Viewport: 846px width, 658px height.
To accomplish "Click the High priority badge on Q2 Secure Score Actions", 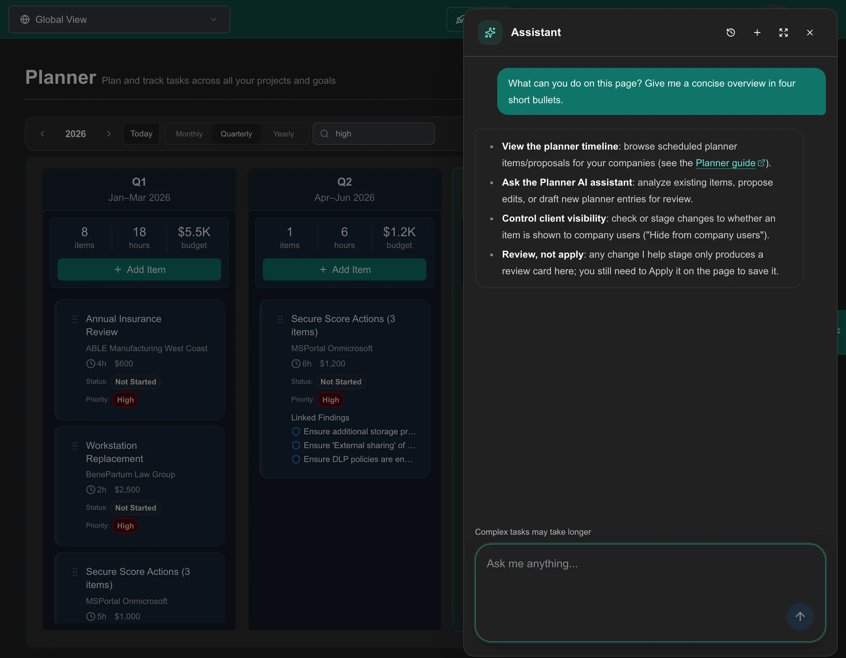I will tap(330, 400).
